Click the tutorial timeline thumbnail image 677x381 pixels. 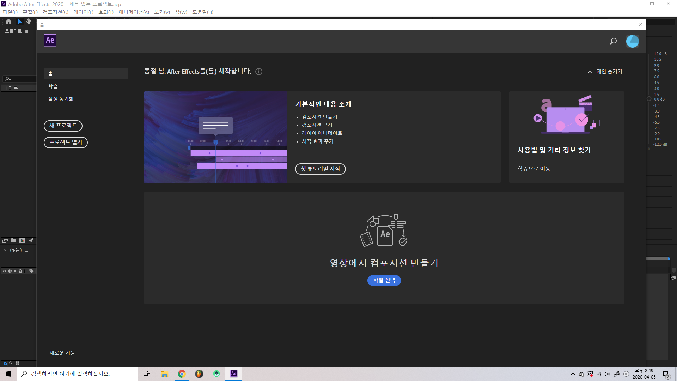pyautogui.click(x=215, y=137)
